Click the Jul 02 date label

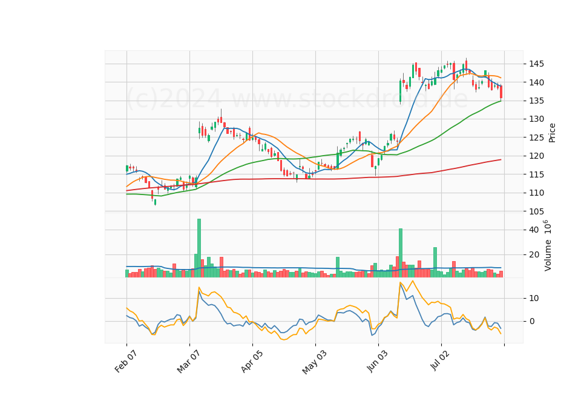(440, 360)
